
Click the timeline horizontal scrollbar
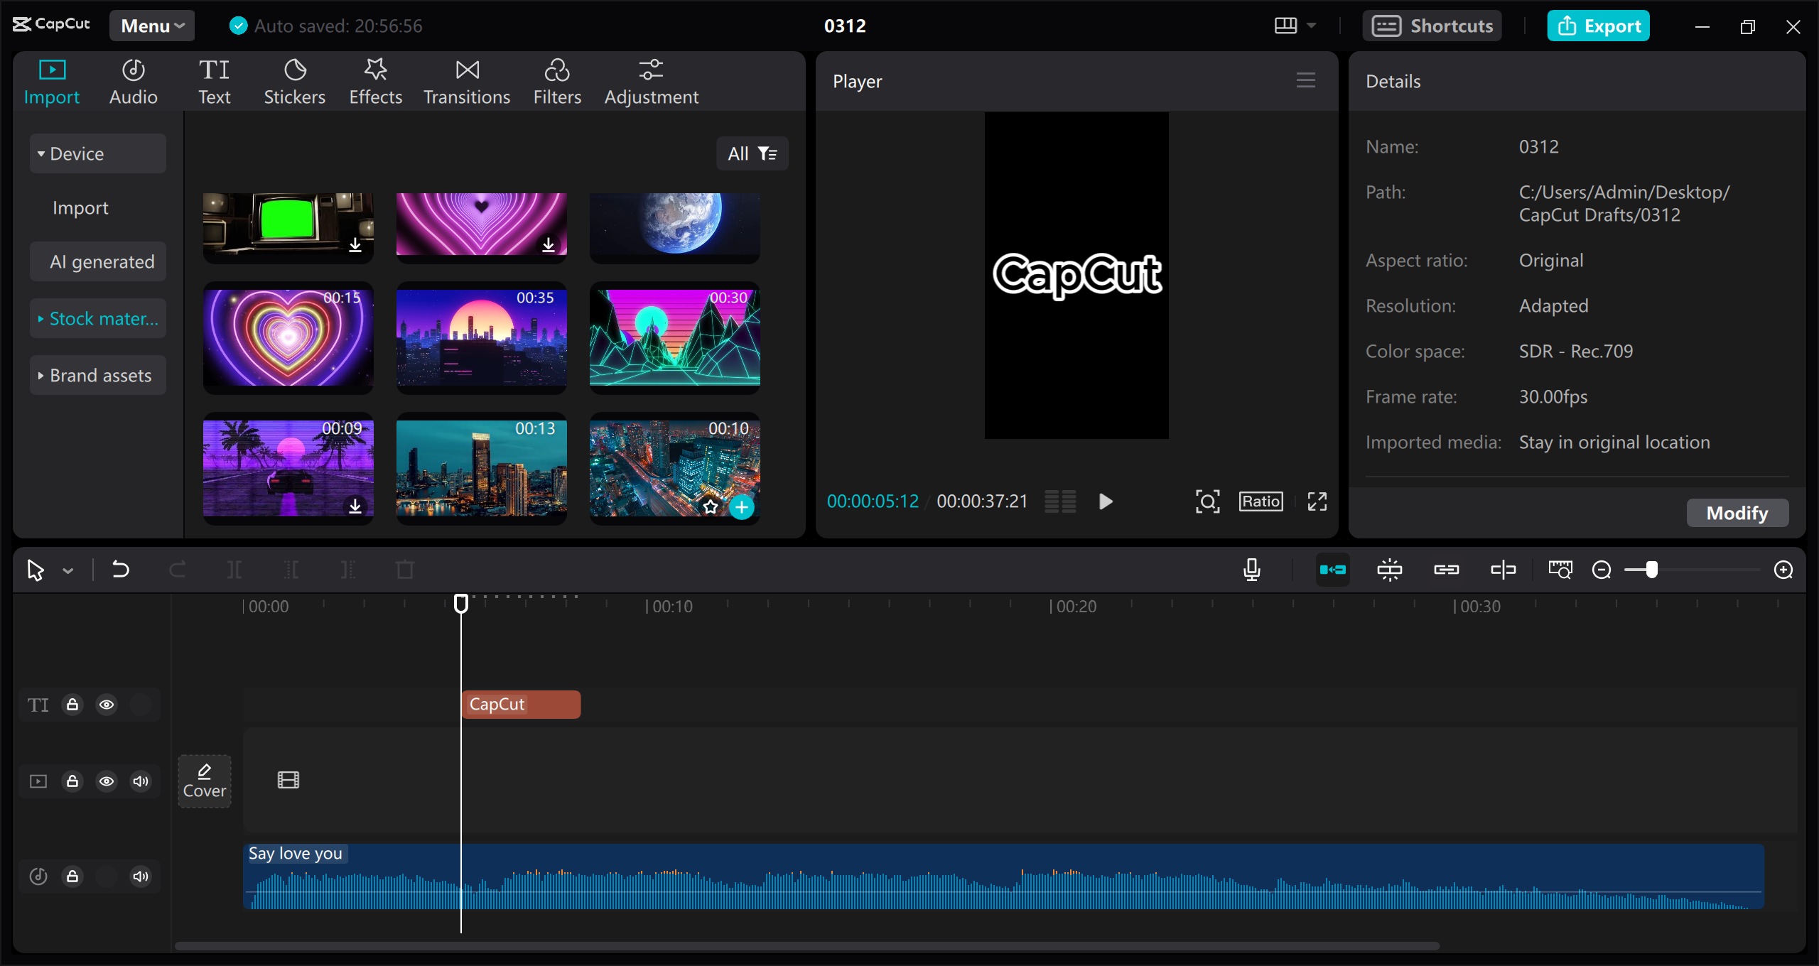point(807,946)
